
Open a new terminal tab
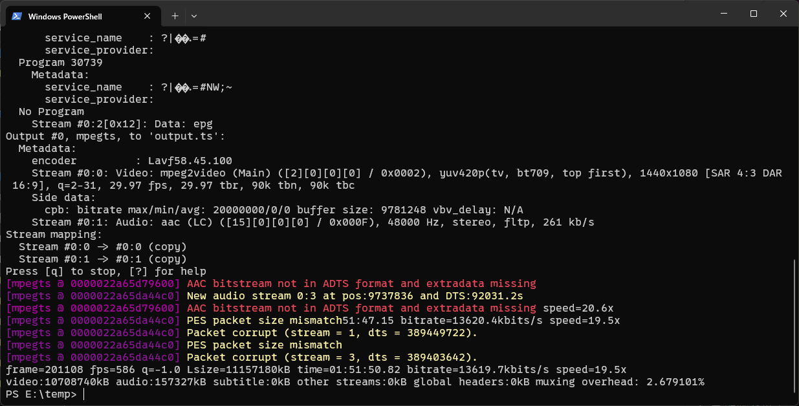pos(175,16)
